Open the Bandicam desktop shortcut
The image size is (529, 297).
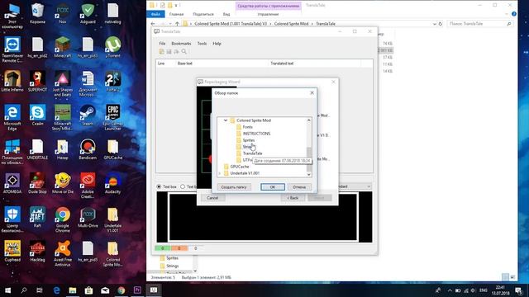(x=88, y=149)
